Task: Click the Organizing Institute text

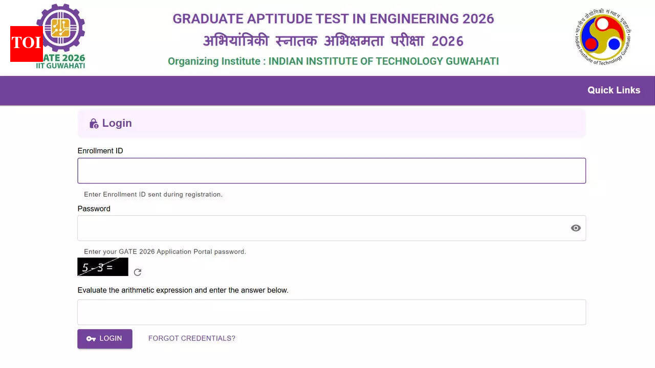Action: pos(333,61)
